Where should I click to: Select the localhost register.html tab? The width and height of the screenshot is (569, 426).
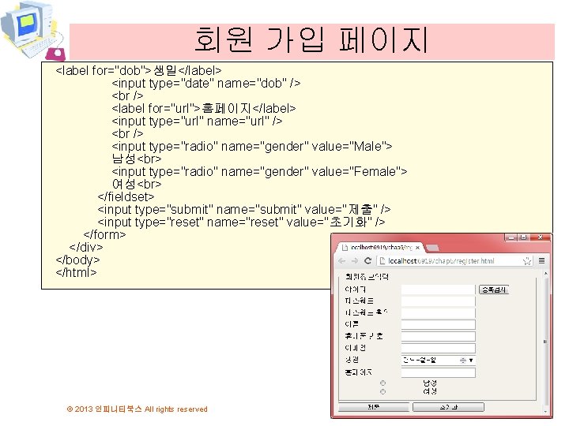click(x=380, y=248)
